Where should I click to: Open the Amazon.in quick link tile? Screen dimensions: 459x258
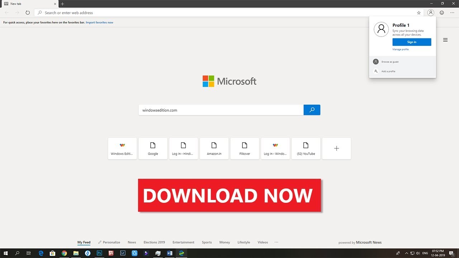pos(214,148)
